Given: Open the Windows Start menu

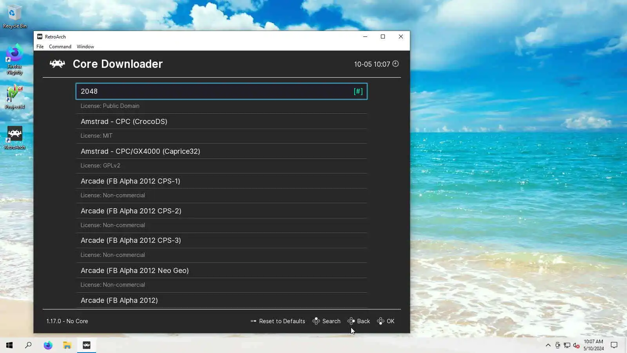Looking at the screenshot, I should pyautogui.click(x=9, y=345).
